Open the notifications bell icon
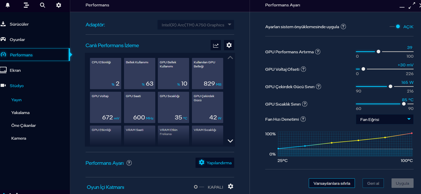This screenshot has width=421, height=194. click(x=8, y=5)
